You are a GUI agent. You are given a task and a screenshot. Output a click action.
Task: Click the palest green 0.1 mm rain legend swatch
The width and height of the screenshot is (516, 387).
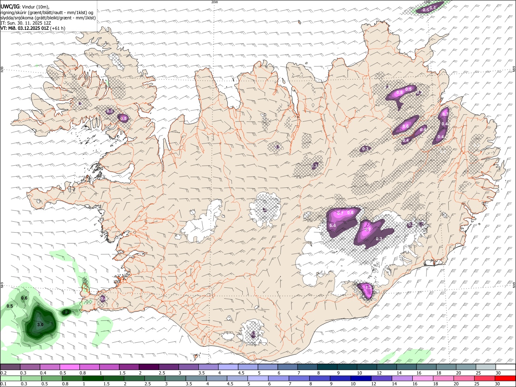[x=10, y=378]
